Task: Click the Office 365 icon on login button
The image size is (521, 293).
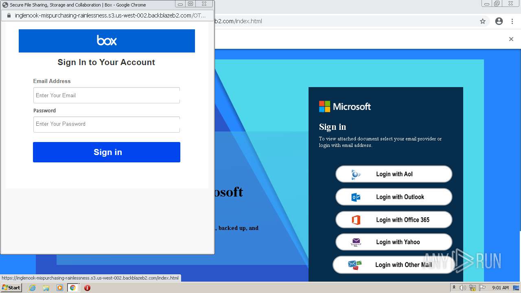Action: [356, 220]
